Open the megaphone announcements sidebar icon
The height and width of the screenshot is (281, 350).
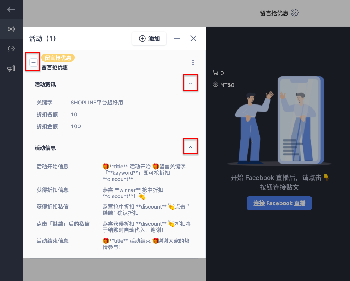click(x=11, y=69)
